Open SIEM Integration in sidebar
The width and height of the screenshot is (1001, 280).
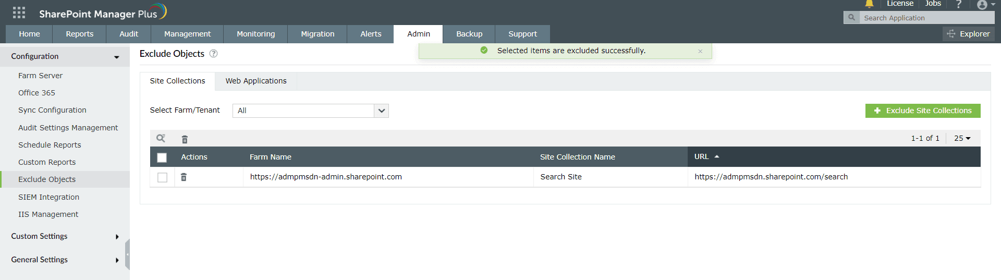[48, 197]
